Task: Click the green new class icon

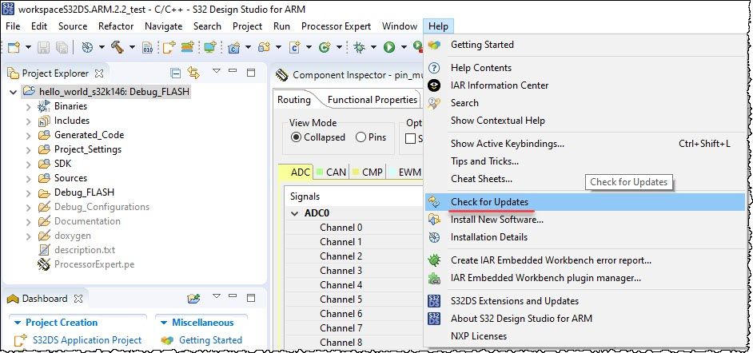Action: pos(325,47)
